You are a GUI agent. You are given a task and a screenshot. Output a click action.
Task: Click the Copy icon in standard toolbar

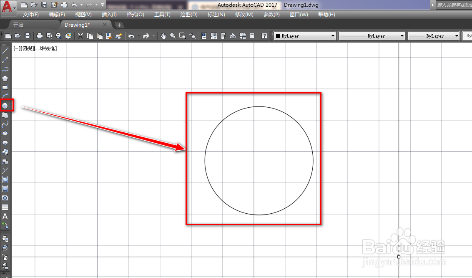pyautogui.click(x=90, y=36)
